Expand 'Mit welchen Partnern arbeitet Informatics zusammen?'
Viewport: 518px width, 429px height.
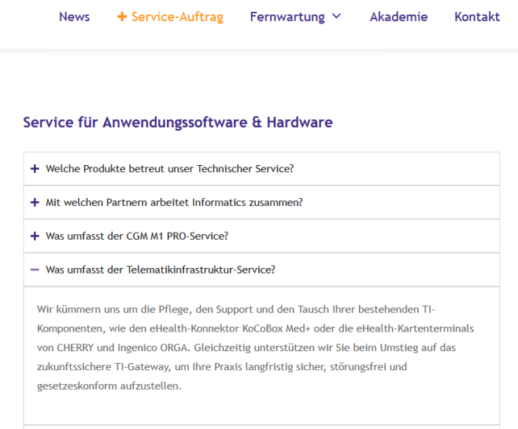[174, 203]
